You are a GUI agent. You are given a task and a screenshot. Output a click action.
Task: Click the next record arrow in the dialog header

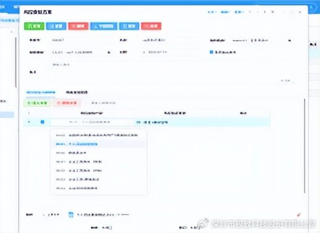point(265,12)
